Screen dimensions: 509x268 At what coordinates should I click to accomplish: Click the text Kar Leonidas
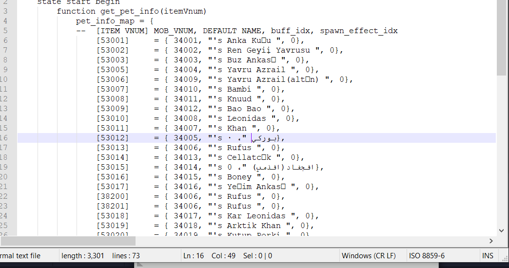[256, 216]
